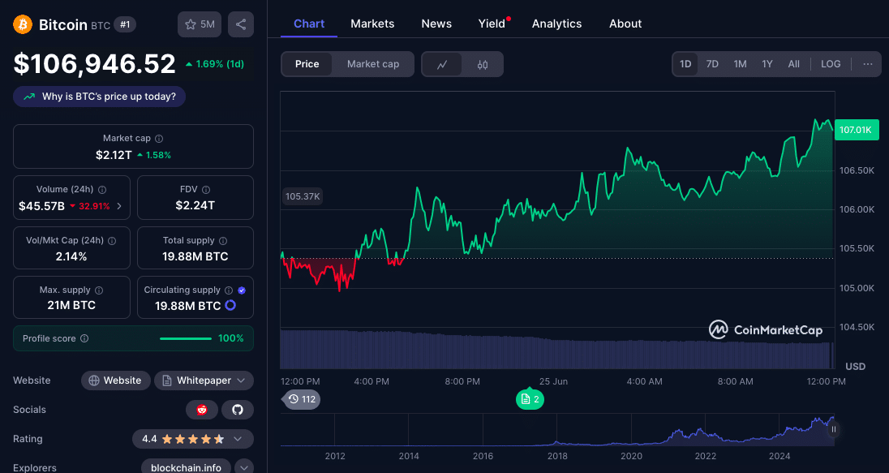Open the GitHub social icon
The image size is (889, 473).
(238, 410)
